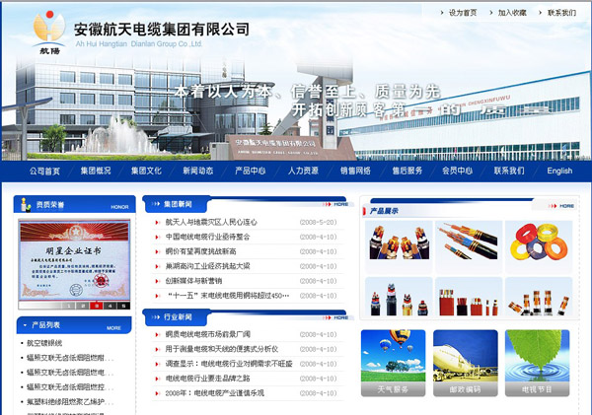Open news 铜价有望再度挑战新高

200,251
